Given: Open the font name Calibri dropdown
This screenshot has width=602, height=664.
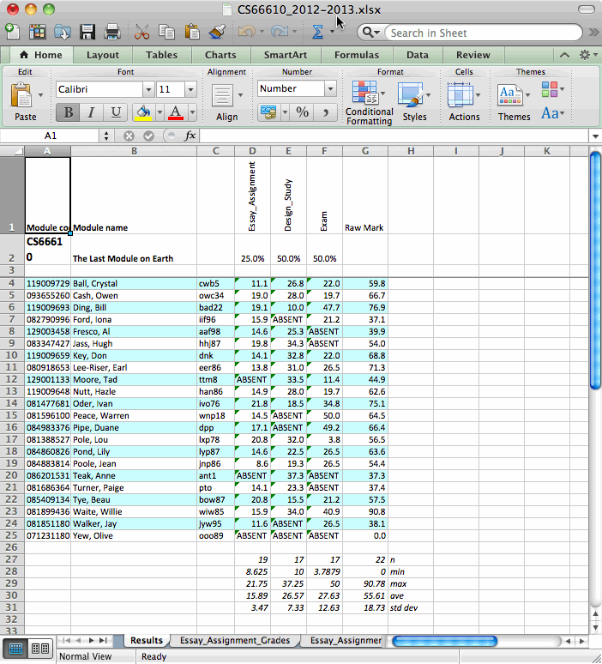Looking at the screenshot, I should click(148, 90).
